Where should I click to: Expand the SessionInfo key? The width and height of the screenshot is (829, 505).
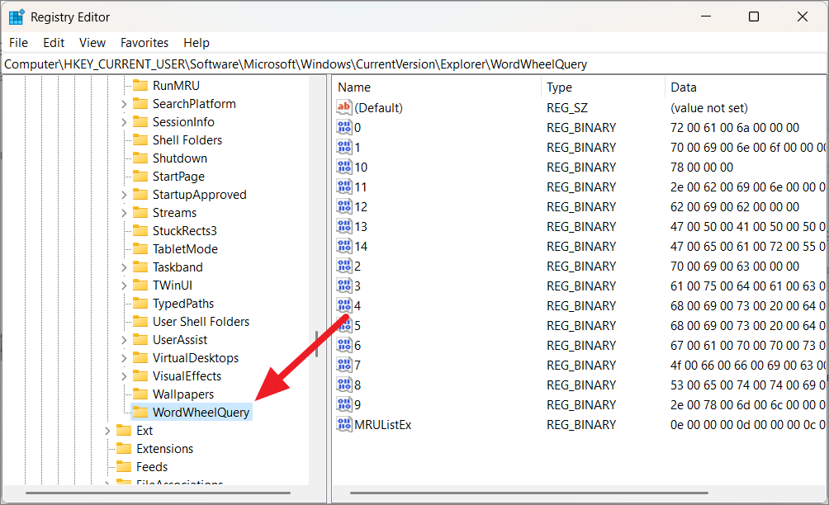pos(124,122)
